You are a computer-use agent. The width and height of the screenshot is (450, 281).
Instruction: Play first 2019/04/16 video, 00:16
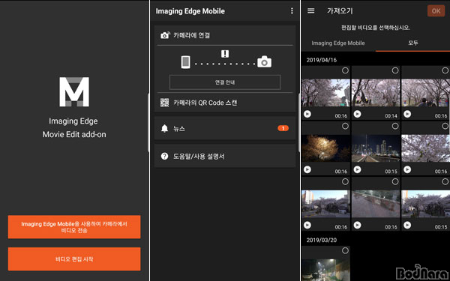click(307, 114)
